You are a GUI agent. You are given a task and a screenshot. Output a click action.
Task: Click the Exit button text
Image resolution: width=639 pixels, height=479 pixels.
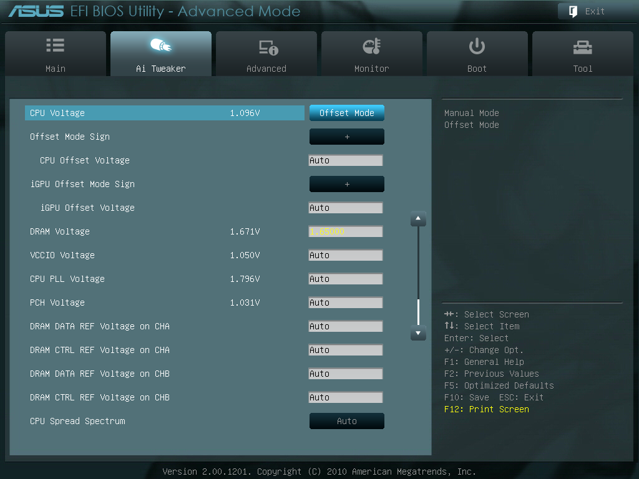point(595,11)
